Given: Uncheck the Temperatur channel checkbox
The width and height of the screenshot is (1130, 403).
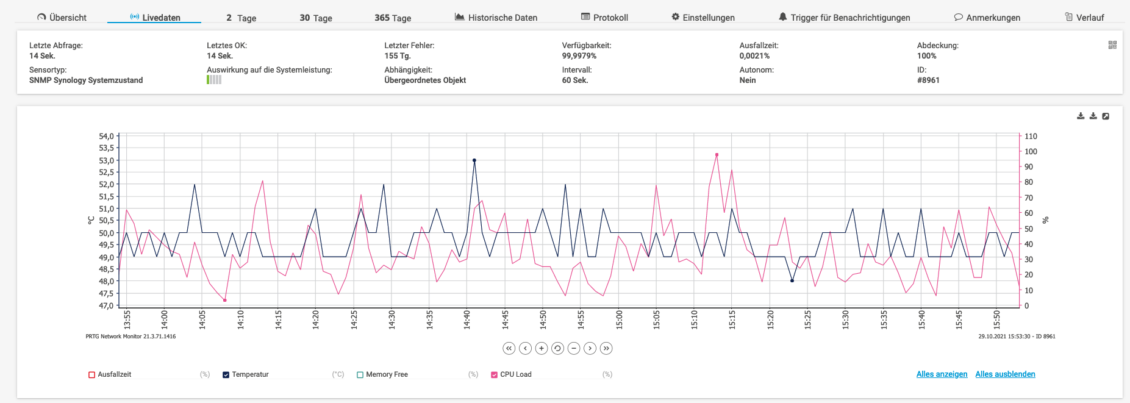Looking at the screenshot, I should [x=226, y=375].
